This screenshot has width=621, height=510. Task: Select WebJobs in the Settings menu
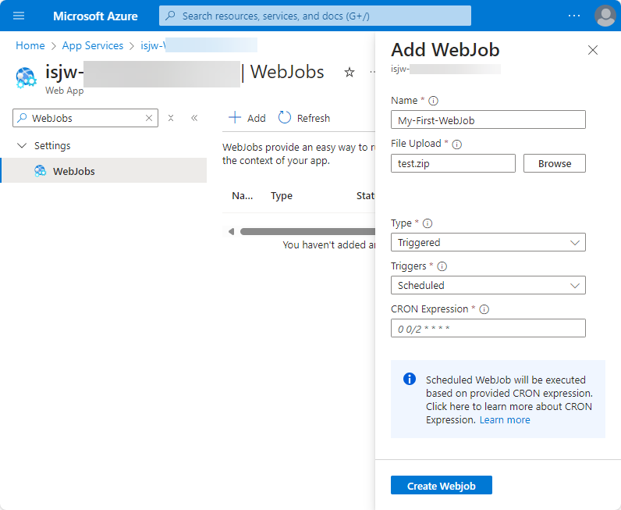[104, 171]
